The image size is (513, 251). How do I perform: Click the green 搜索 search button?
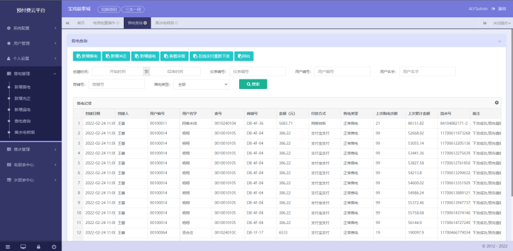(253, 84)
